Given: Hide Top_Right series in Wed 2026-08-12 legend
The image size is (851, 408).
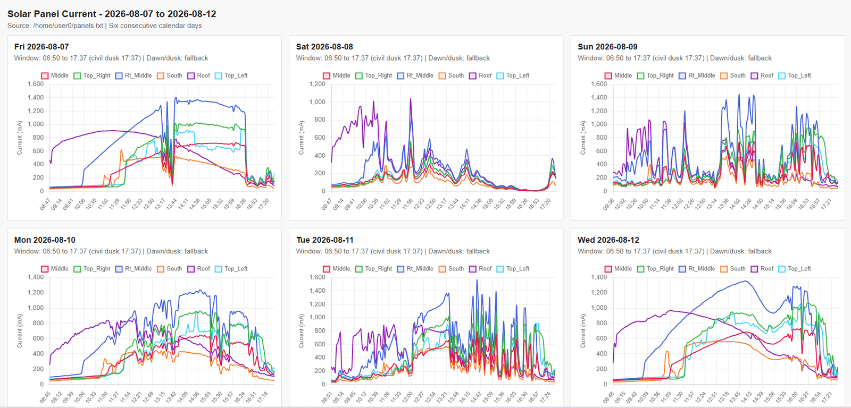Looking at the screenshot, I should [655, 269].
